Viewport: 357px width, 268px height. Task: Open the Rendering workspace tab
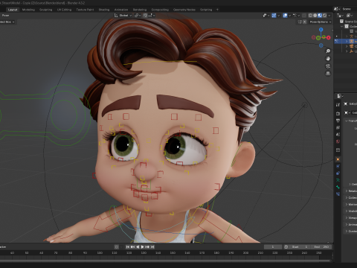tap(140, 10)
